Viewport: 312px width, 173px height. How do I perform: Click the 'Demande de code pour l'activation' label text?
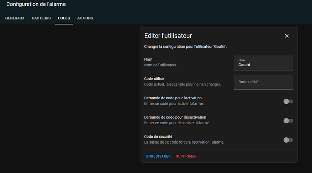tap(173, 98)
